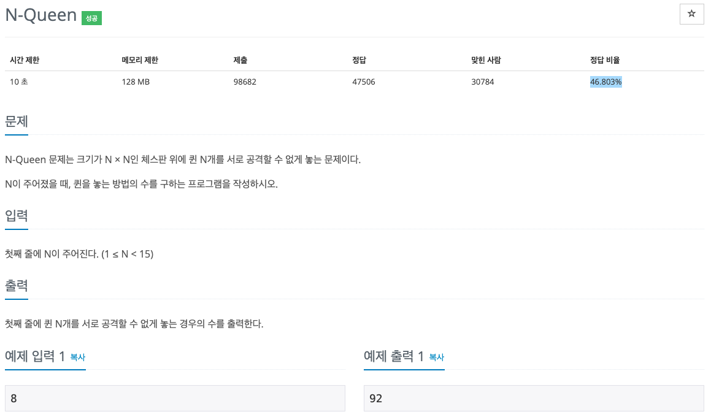Viewport: 711px width, 417px height.
Task: Click the output description sentence 첫째 줄에 퀸 N개를
Action: 134,324
